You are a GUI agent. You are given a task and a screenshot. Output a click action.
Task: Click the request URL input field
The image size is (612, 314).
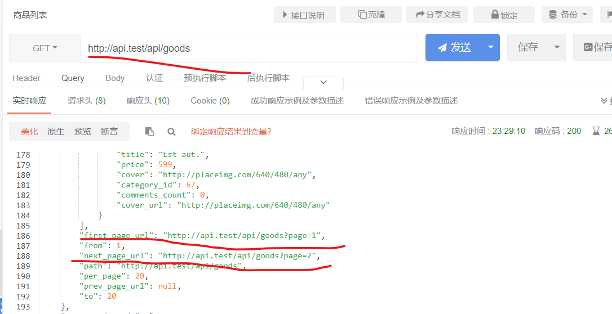(x=249, y=48)
